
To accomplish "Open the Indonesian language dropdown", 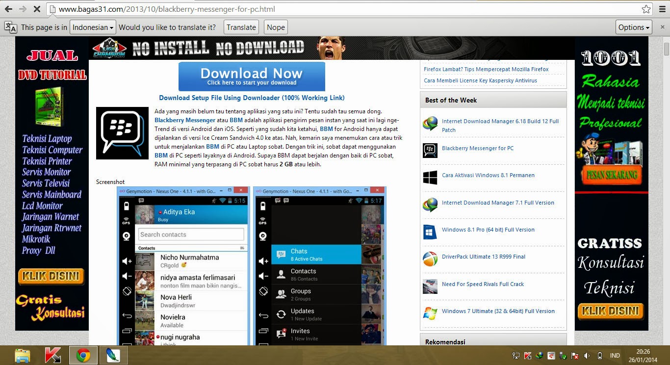I will [x=92, y=27].
